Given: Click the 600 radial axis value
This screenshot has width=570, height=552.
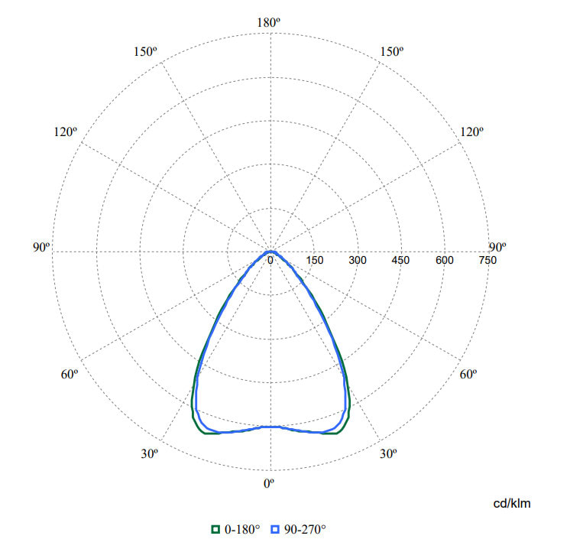Looking at the screenshot, I should click(444, 261).
